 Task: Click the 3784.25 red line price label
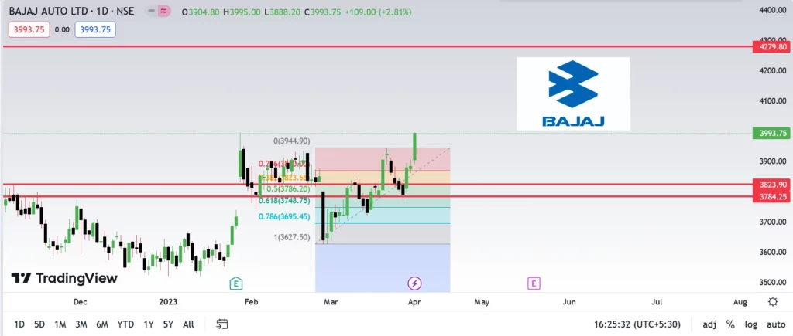click(x=771, y=197)
